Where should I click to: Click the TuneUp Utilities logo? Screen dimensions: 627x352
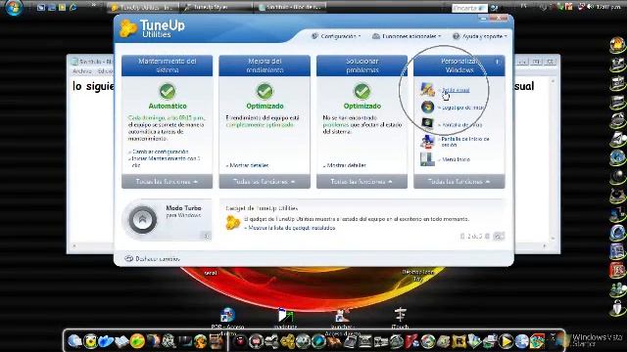pyautogui.click(x=153, y=28)
